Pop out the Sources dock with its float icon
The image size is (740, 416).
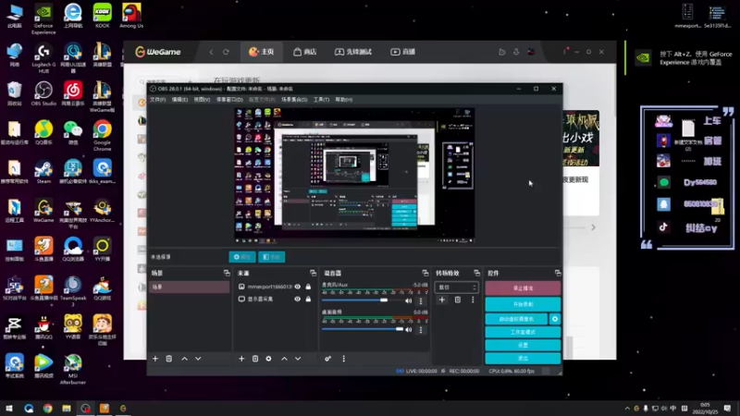point(313,273)
